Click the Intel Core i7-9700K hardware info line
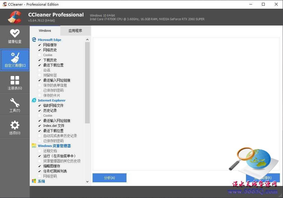 (147, 19)
